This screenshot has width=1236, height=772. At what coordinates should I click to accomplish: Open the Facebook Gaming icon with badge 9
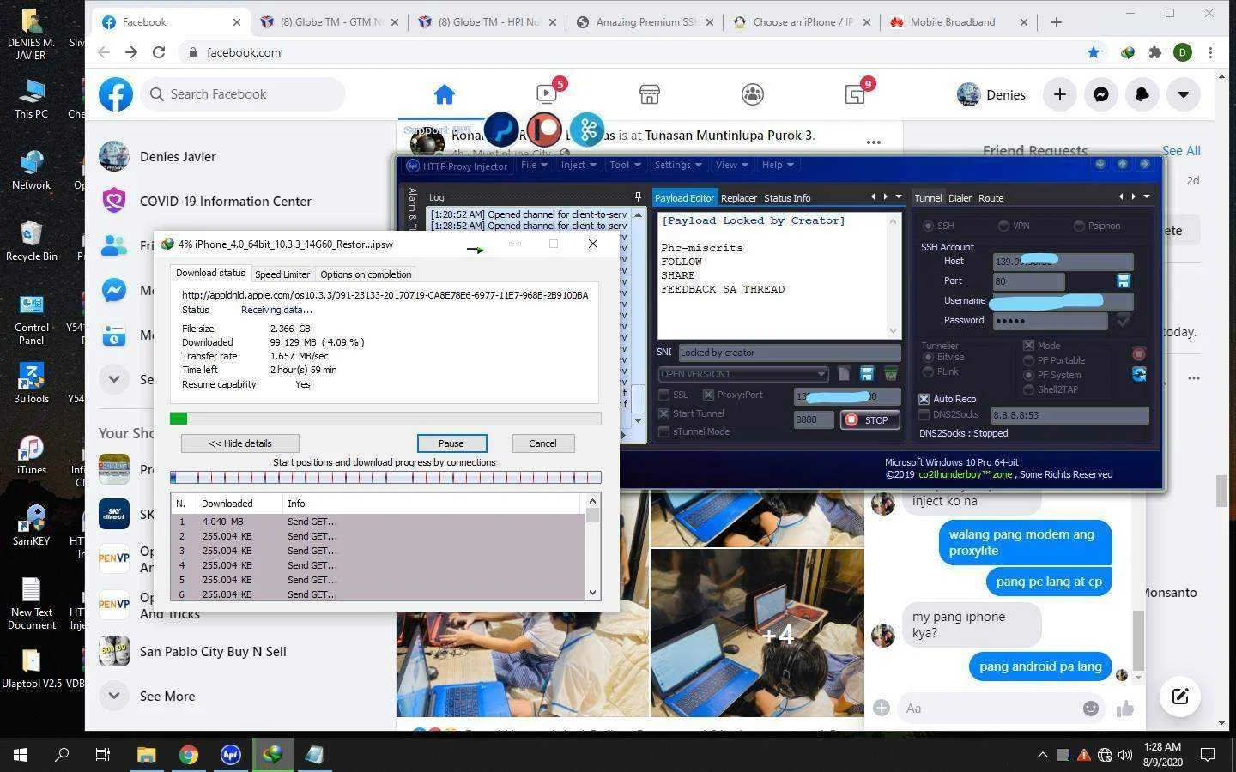pos(855,94)
